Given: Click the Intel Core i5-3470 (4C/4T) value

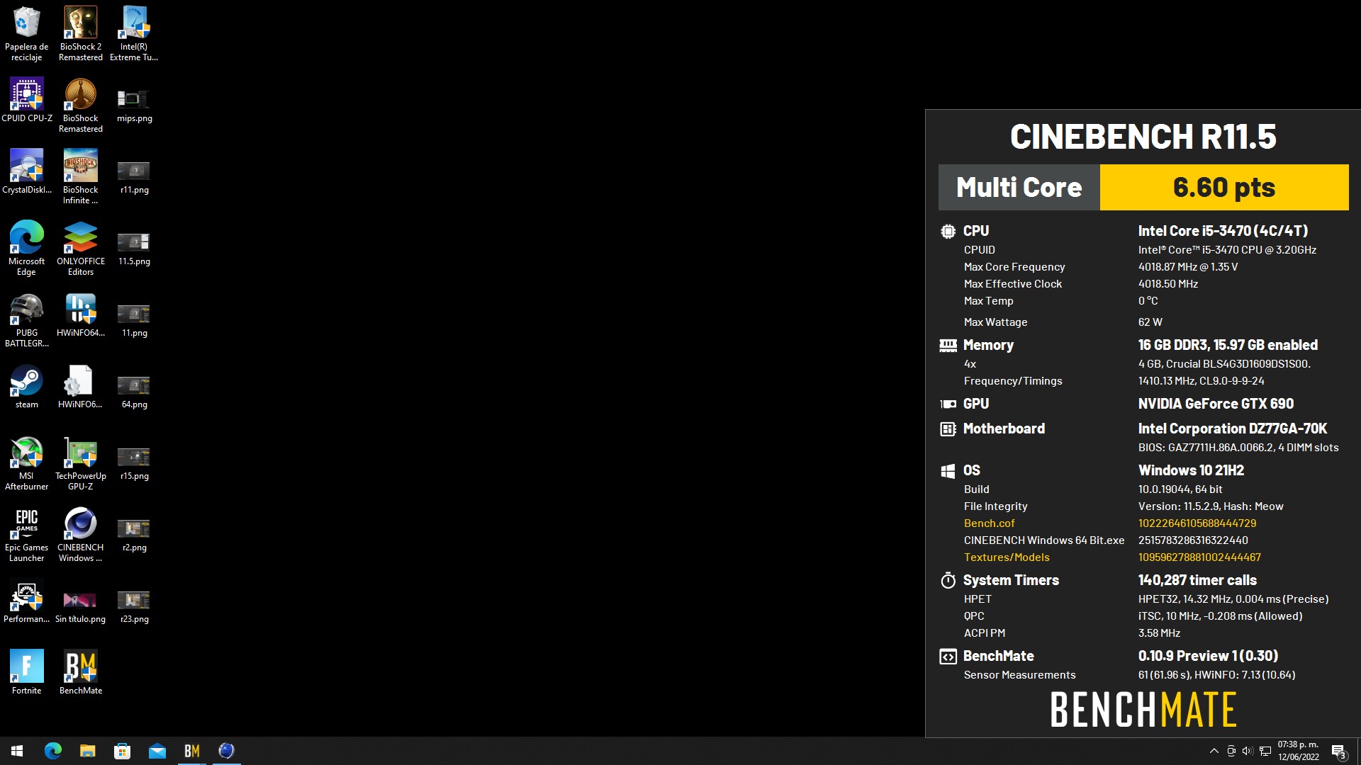Looking at the screenshot, I should click(x=1223, y=231).
